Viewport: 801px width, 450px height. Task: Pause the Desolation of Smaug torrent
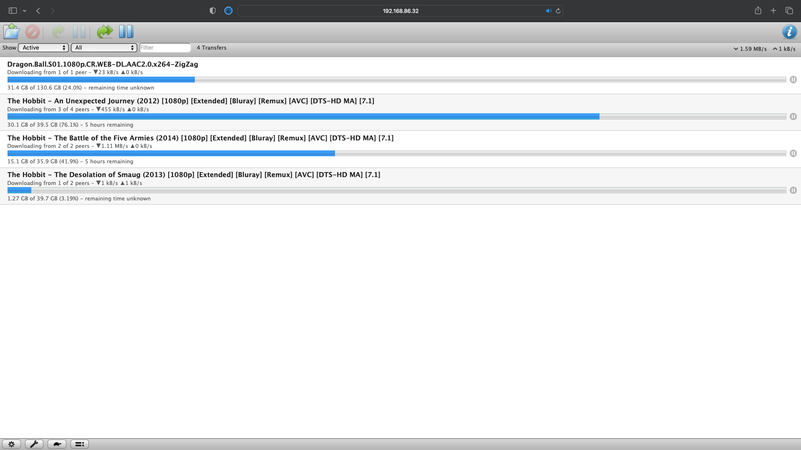(x=793, y=190)
